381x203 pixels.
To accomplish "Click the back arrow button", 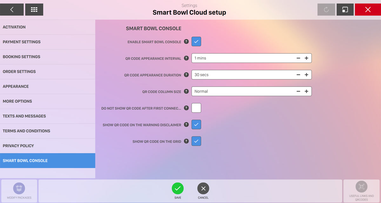I will 12,10.
